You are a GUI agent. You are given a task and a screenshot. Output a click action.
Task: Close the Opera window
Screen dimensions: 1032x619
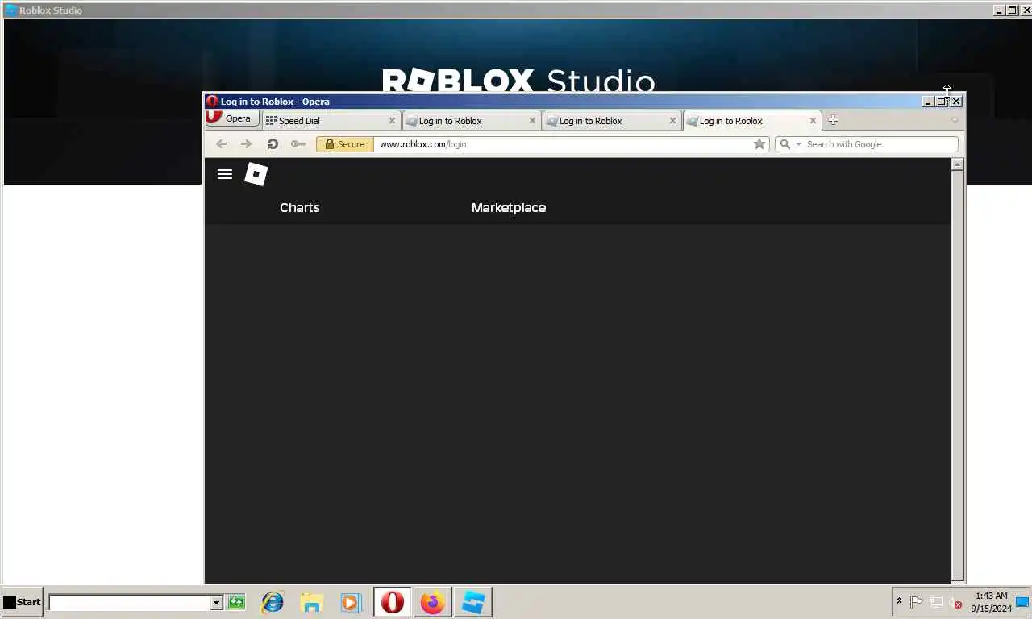click(x=956, y=102)
